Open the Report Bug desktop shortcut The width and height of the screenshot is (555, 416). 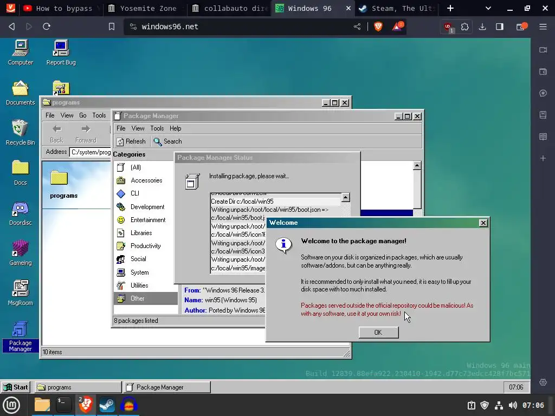(x=61, y=53)
